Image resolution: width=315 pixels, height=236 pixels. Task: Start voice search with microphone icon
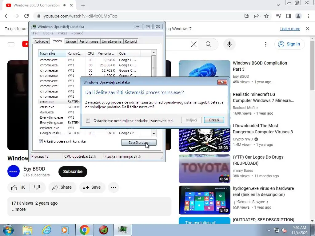pyautogui.click(x=229, y=44)
